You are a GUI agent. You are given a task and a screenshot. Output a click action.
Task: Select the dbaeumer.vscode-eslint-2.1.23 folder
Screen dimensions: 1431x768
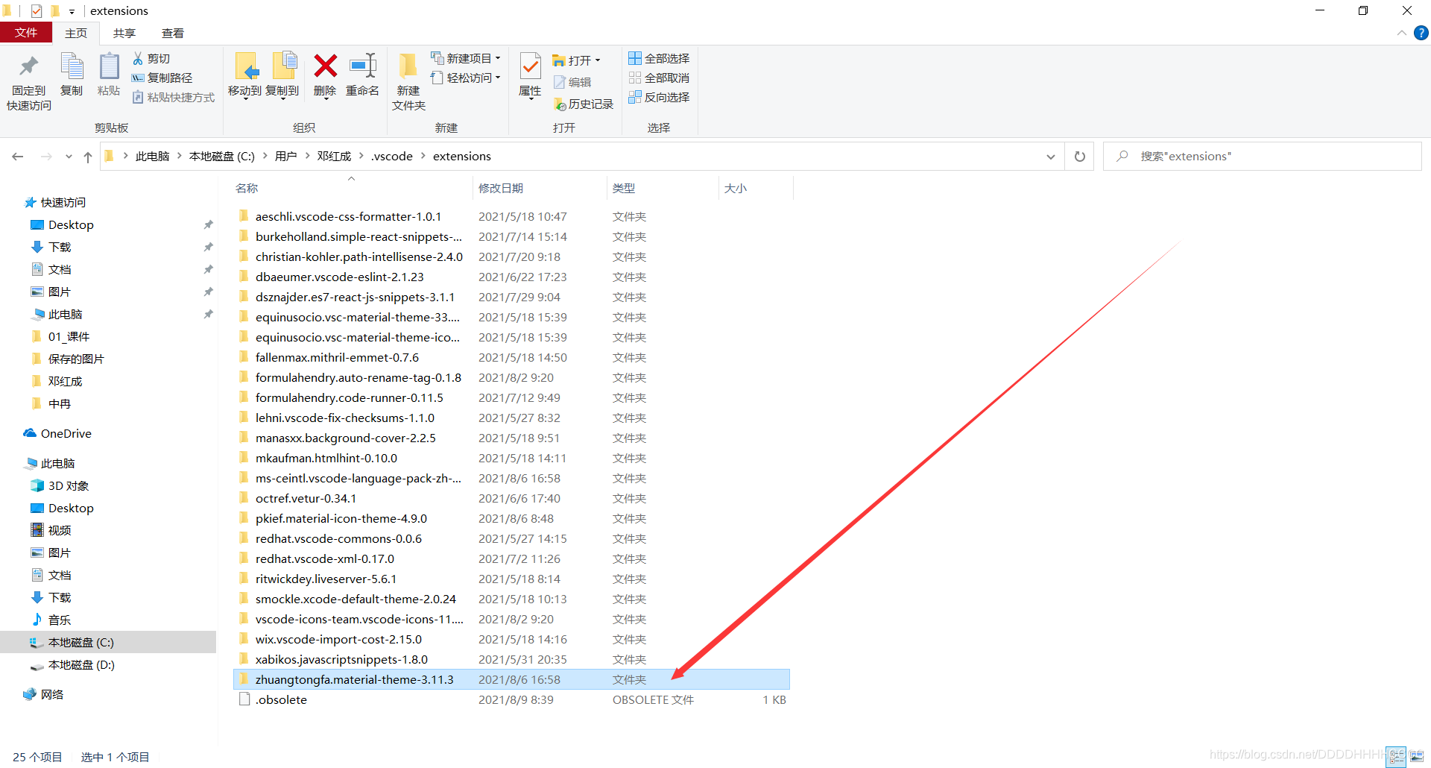tap(511, 277)
